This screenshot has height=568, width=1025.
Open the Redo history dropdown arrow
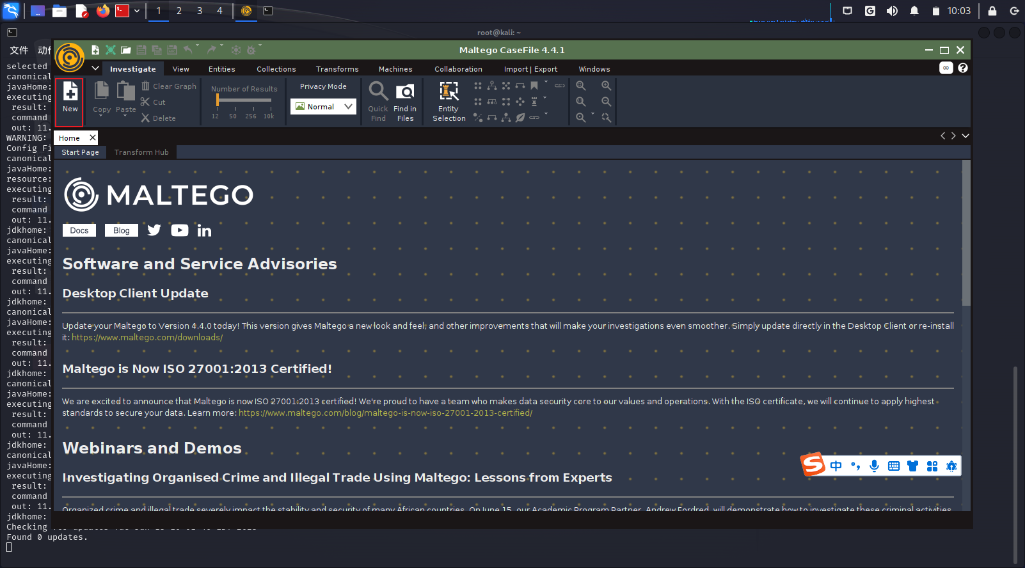(222, 46)
